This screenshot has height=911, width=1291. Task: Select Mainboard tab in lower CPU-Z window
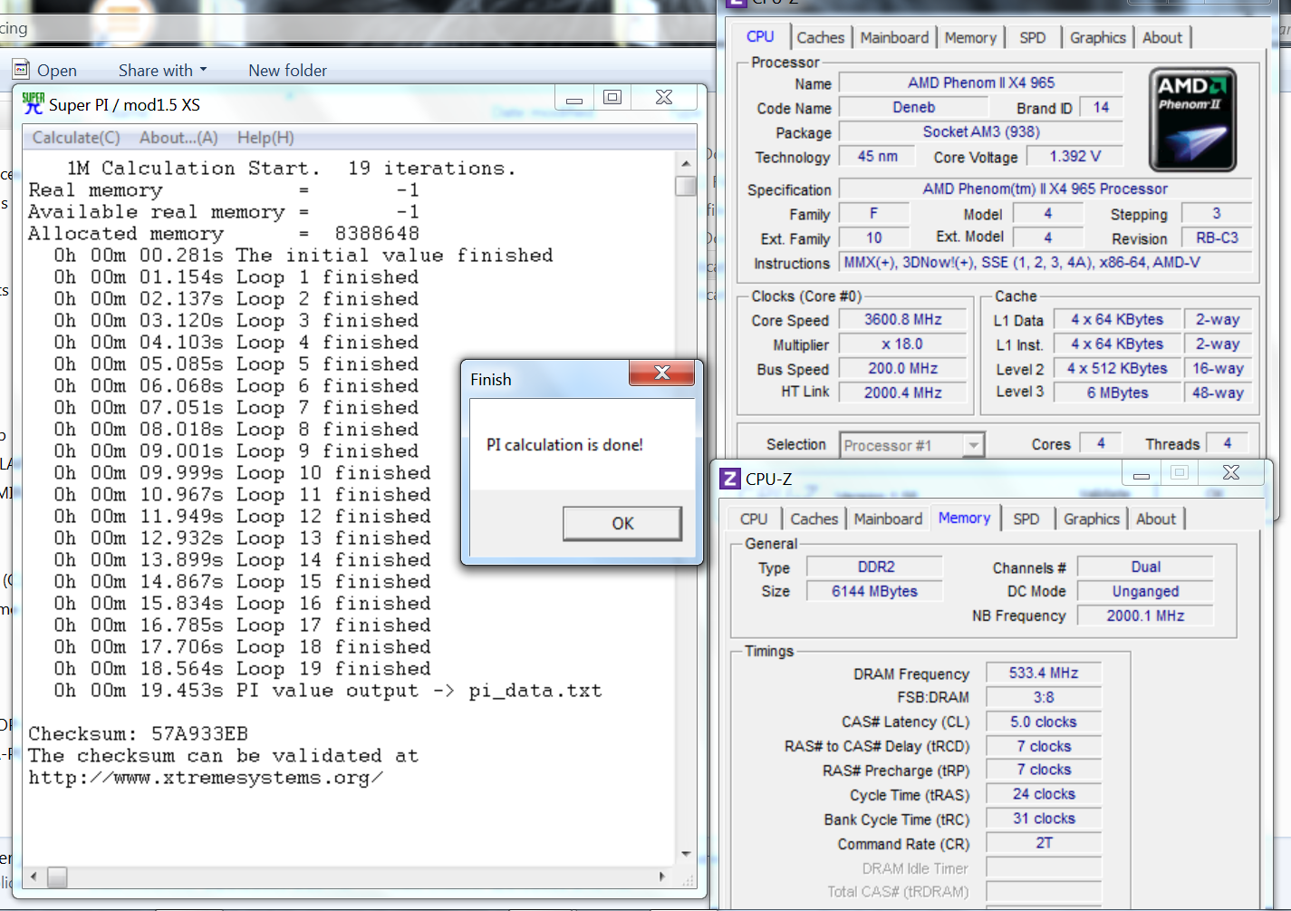pyautogui.click(x=888, y=518)
